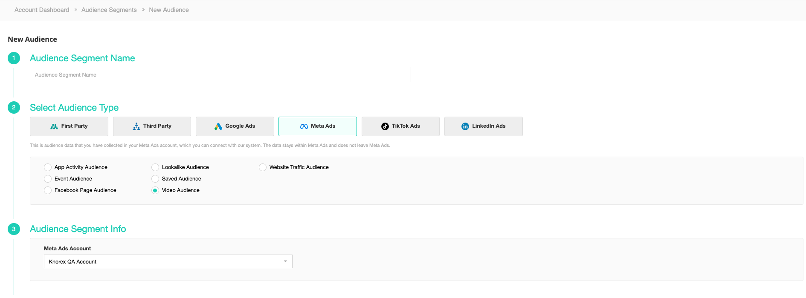Click the LinkedIn logo icon
This screenshot has height=298, width=806.
465,126
